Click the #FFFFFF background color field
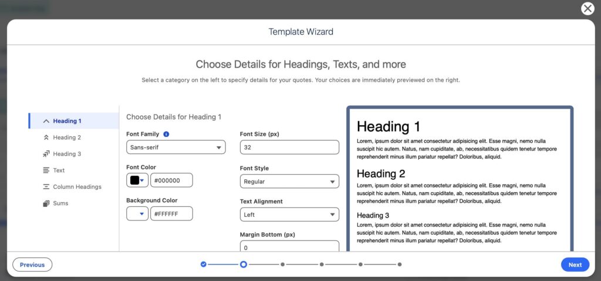Viewport: 601px width, 281px height. 172,214
